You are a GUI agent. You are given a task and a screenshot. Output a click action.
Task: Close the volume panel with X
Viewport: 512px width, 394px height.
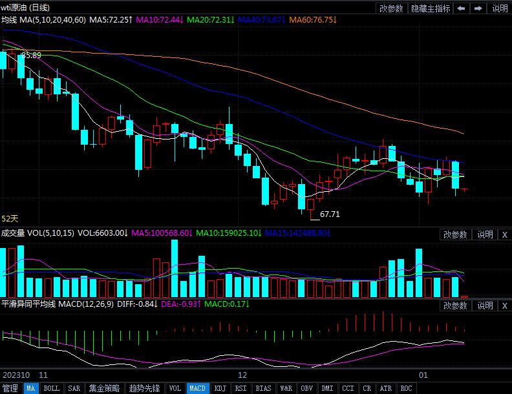(x=504, y=234)
